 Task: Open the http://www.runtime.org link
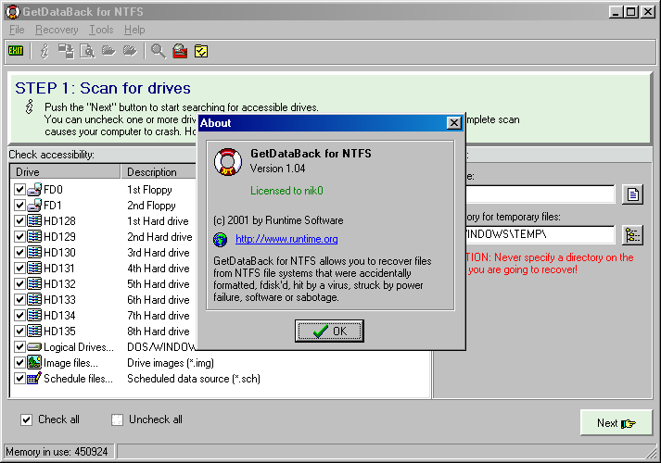286,240
